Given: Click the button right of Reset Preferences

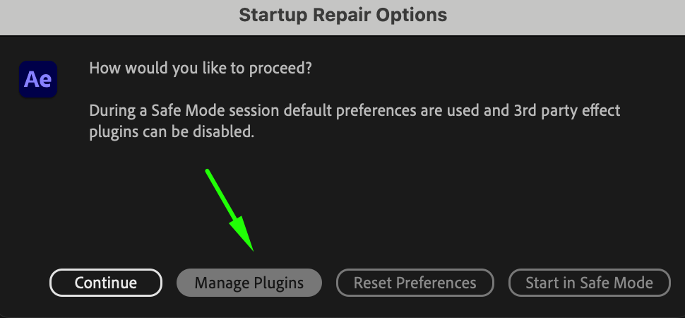Looking at the screenshot, I should 589,283.
